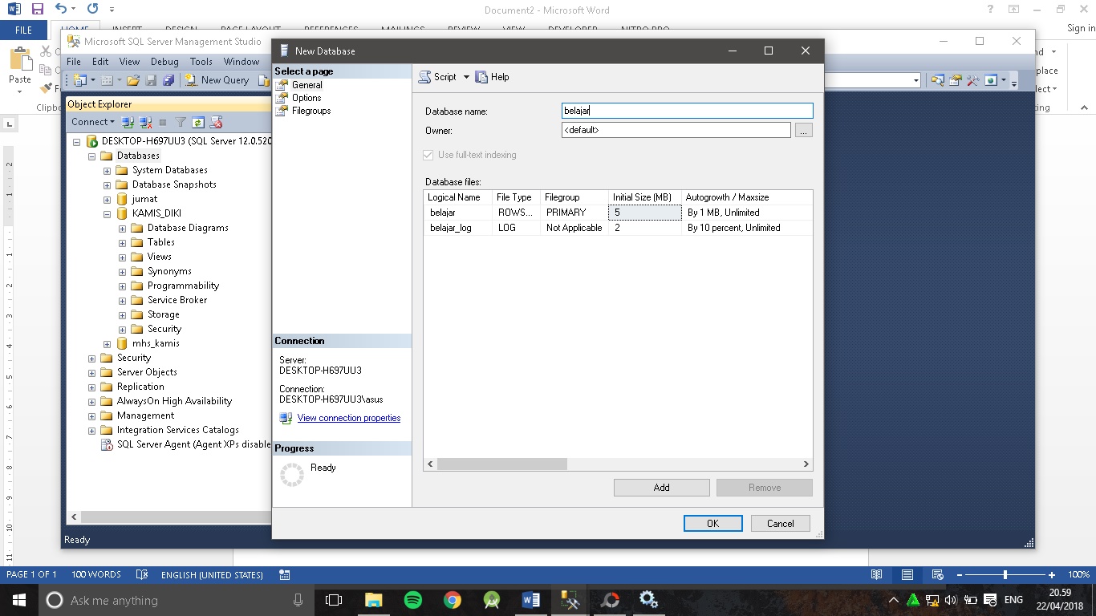Click the Undo arrow in Word title bar
Viewport: 1096px width, 616px height.
pos(62,10)
